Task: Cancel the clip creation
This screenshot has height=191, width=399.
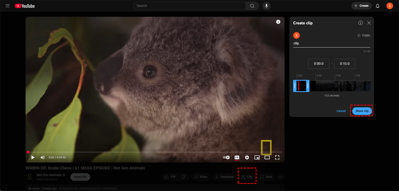Action: pyautogui.click(x=341, y=111)
